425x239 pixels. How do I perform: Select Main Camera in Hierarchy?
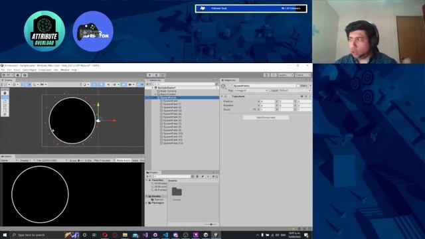pyautogui.click(x=168, y=91)
